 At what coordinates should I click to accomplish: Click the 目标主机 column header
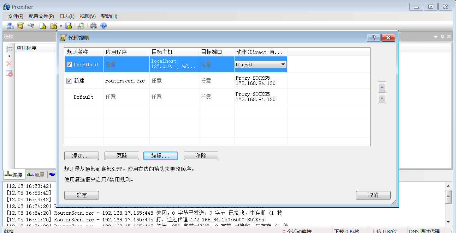[174, 52]
